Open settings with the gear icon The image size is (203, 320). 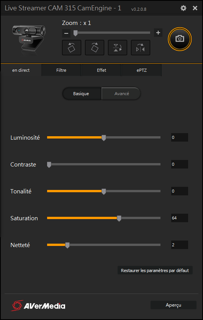point(183,8)
